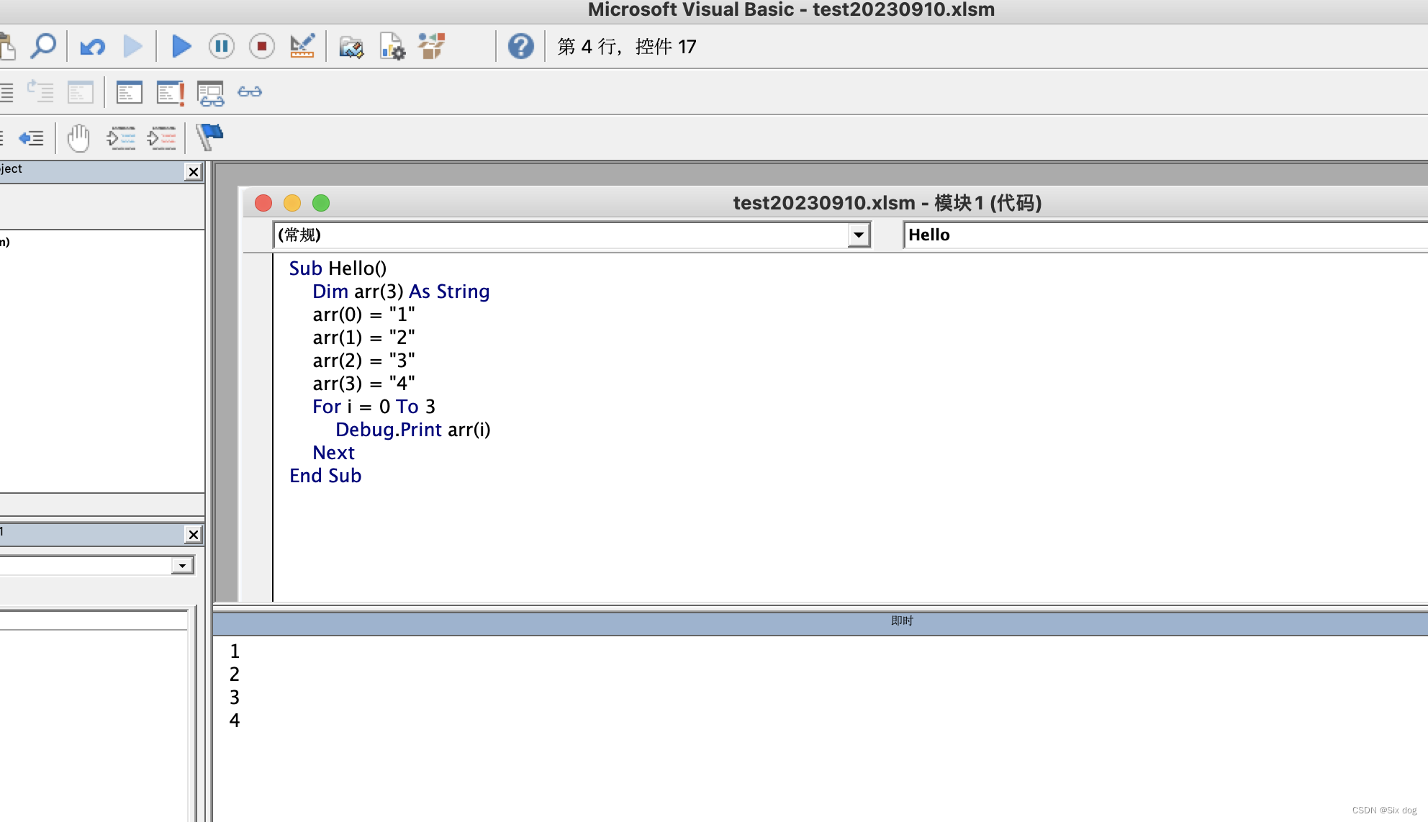Open the Project Explorer icon
Viewport: 1428px width, 822px height.
351,48
